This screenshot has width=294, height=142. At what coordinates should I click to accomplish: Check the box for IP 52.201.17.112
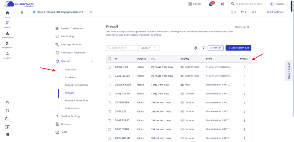coord(109,67)
